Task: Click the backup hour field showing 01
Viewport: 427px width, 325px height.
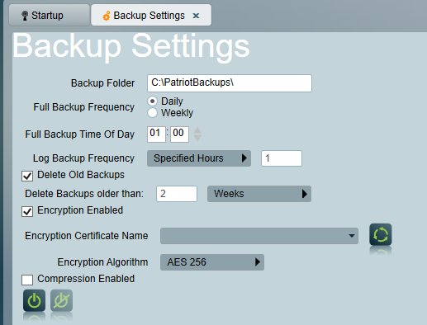Action: tap(156, 134)
